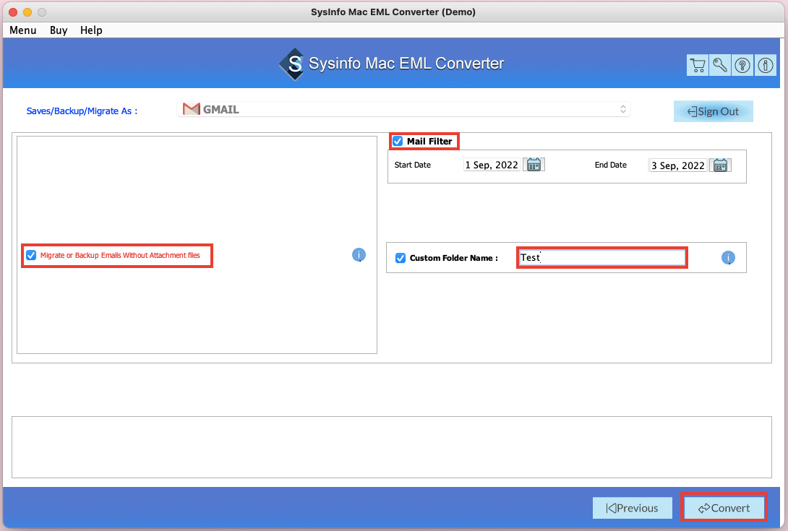Click the about info icon in header
This screenshot has width=788, height=531.
[766, 65]
